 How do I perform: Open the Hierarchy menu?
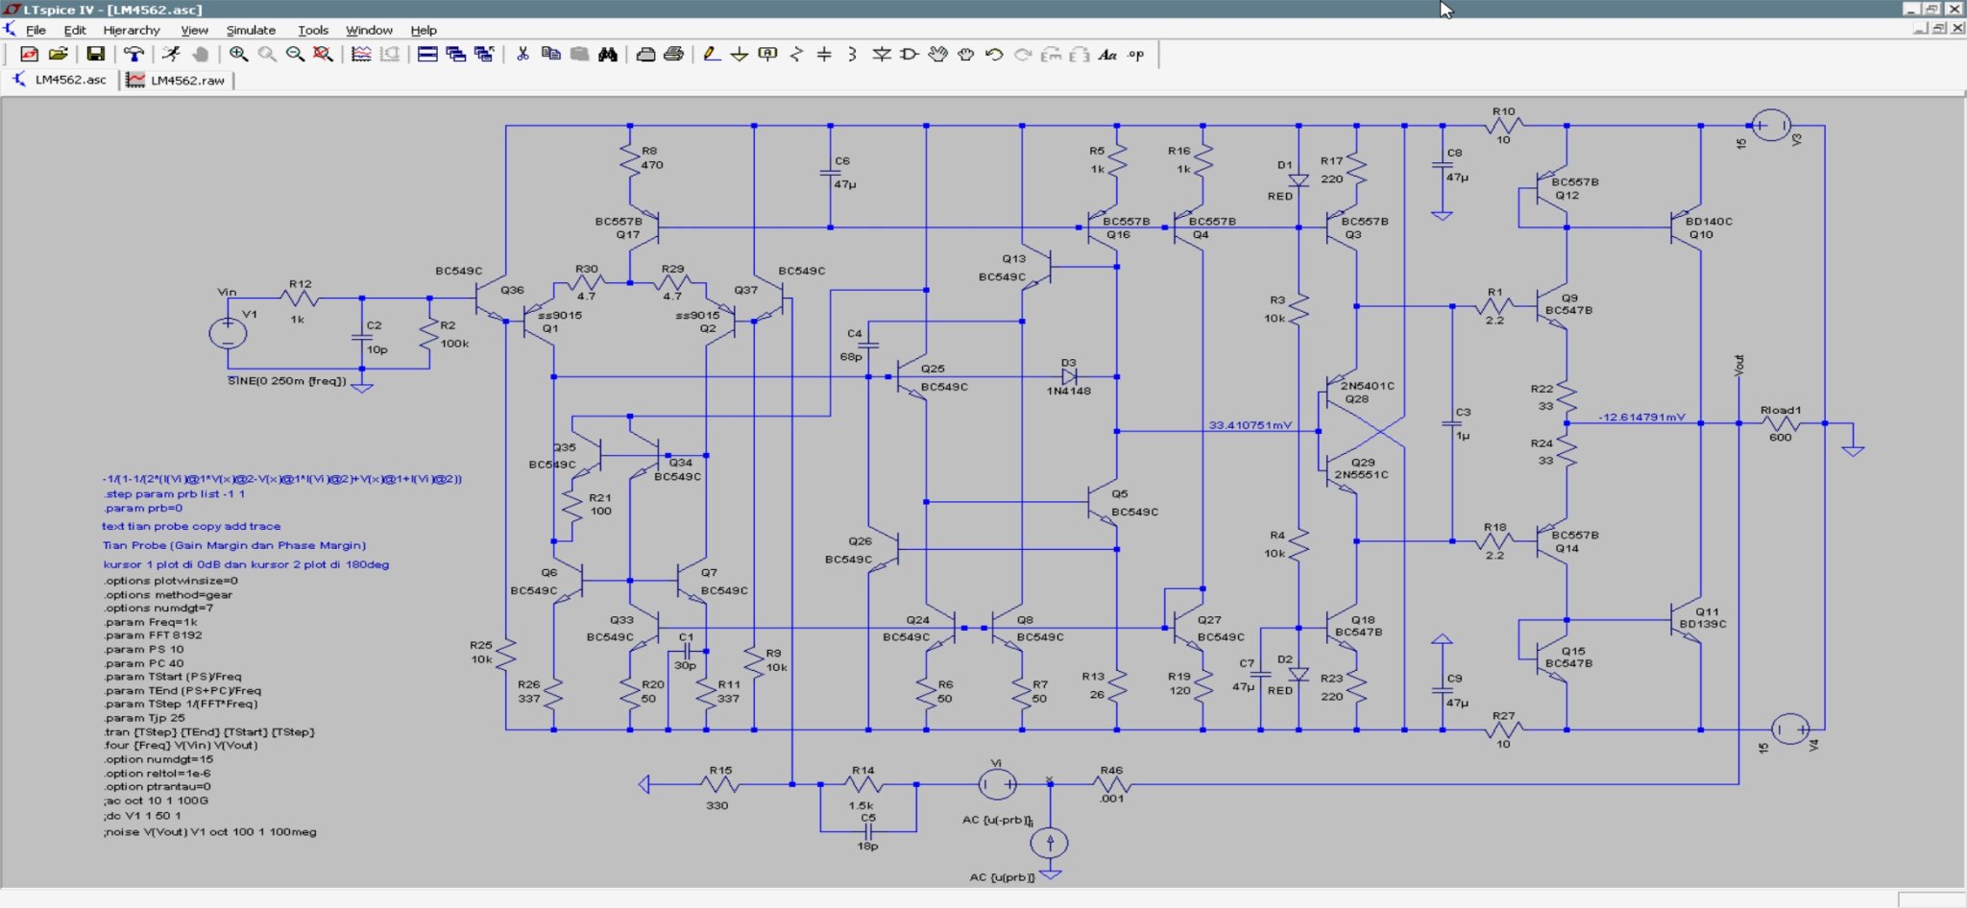point(132,30)
